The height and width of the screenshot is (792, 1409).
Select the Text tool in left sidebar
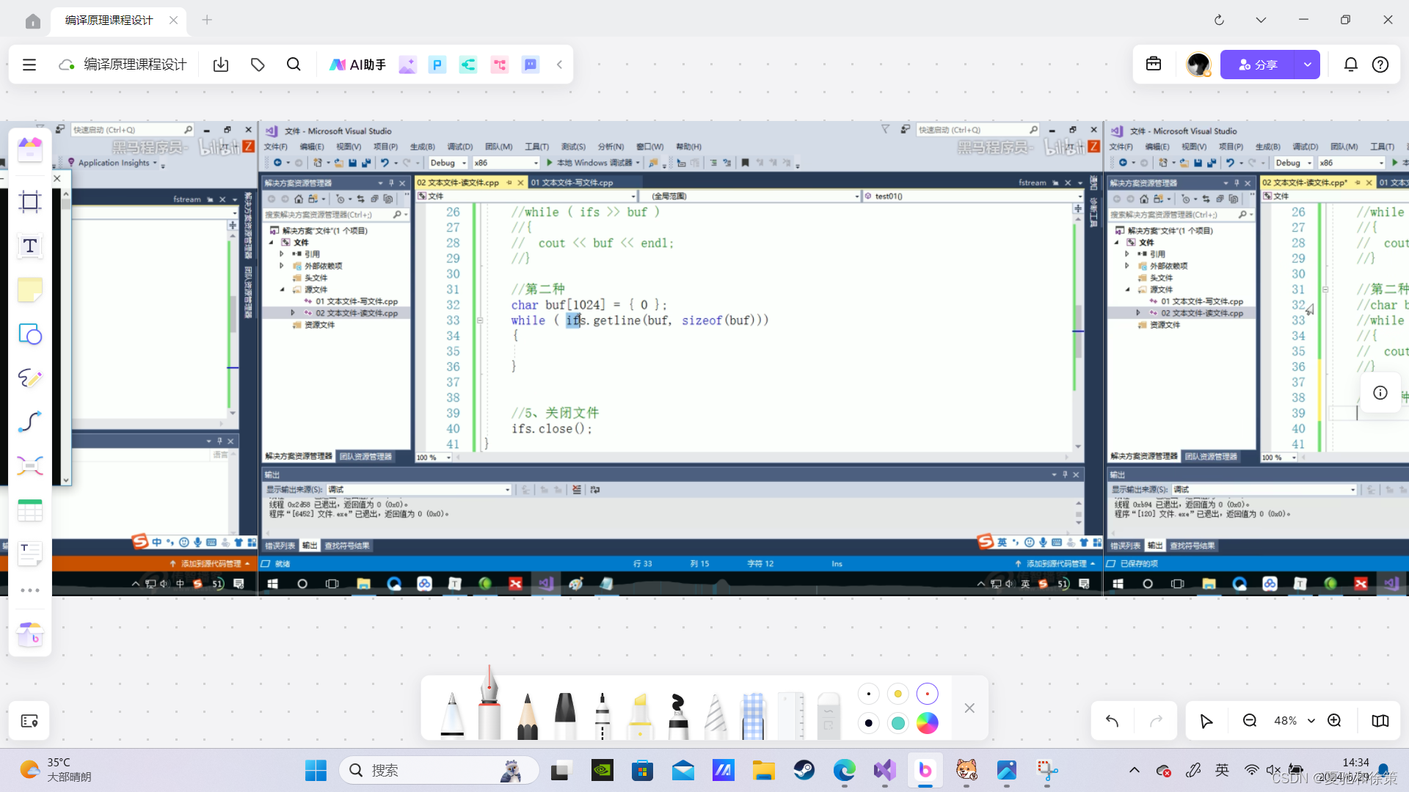click(30, 246)
